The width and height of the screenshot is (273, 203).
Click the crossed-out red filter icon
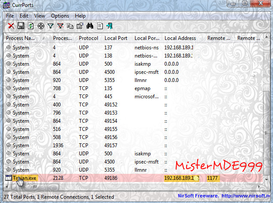click(x=60, y=26)
